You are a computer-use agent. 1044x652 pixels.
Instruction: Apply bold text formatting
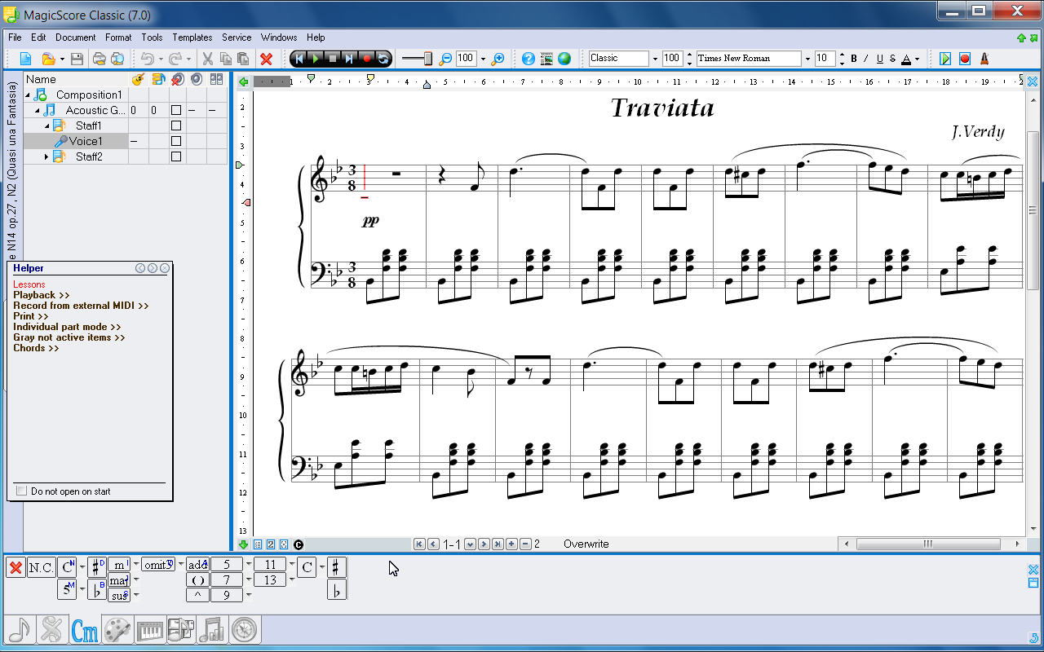pos(854,59)
